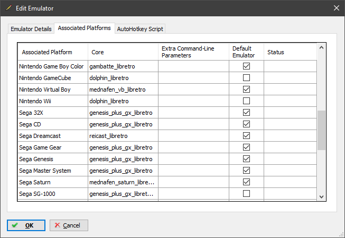
Task: Click the mednafen_vb_libretro core cell
Action: tap(123, 90)
